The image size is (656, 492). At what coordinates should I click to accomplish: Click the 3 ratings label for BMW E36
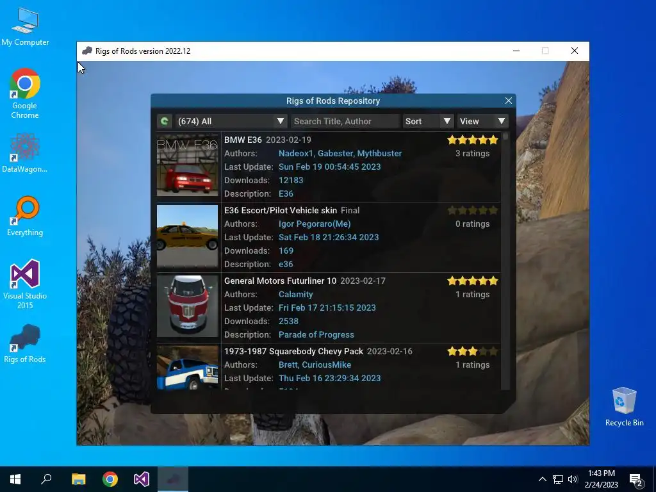[x=472, y=154]
